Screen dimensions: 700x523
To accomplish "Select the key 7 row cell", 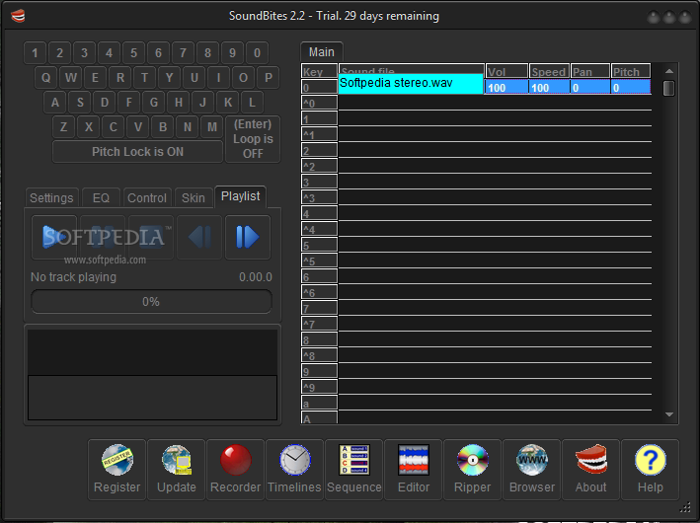I will tap(319, 308).
